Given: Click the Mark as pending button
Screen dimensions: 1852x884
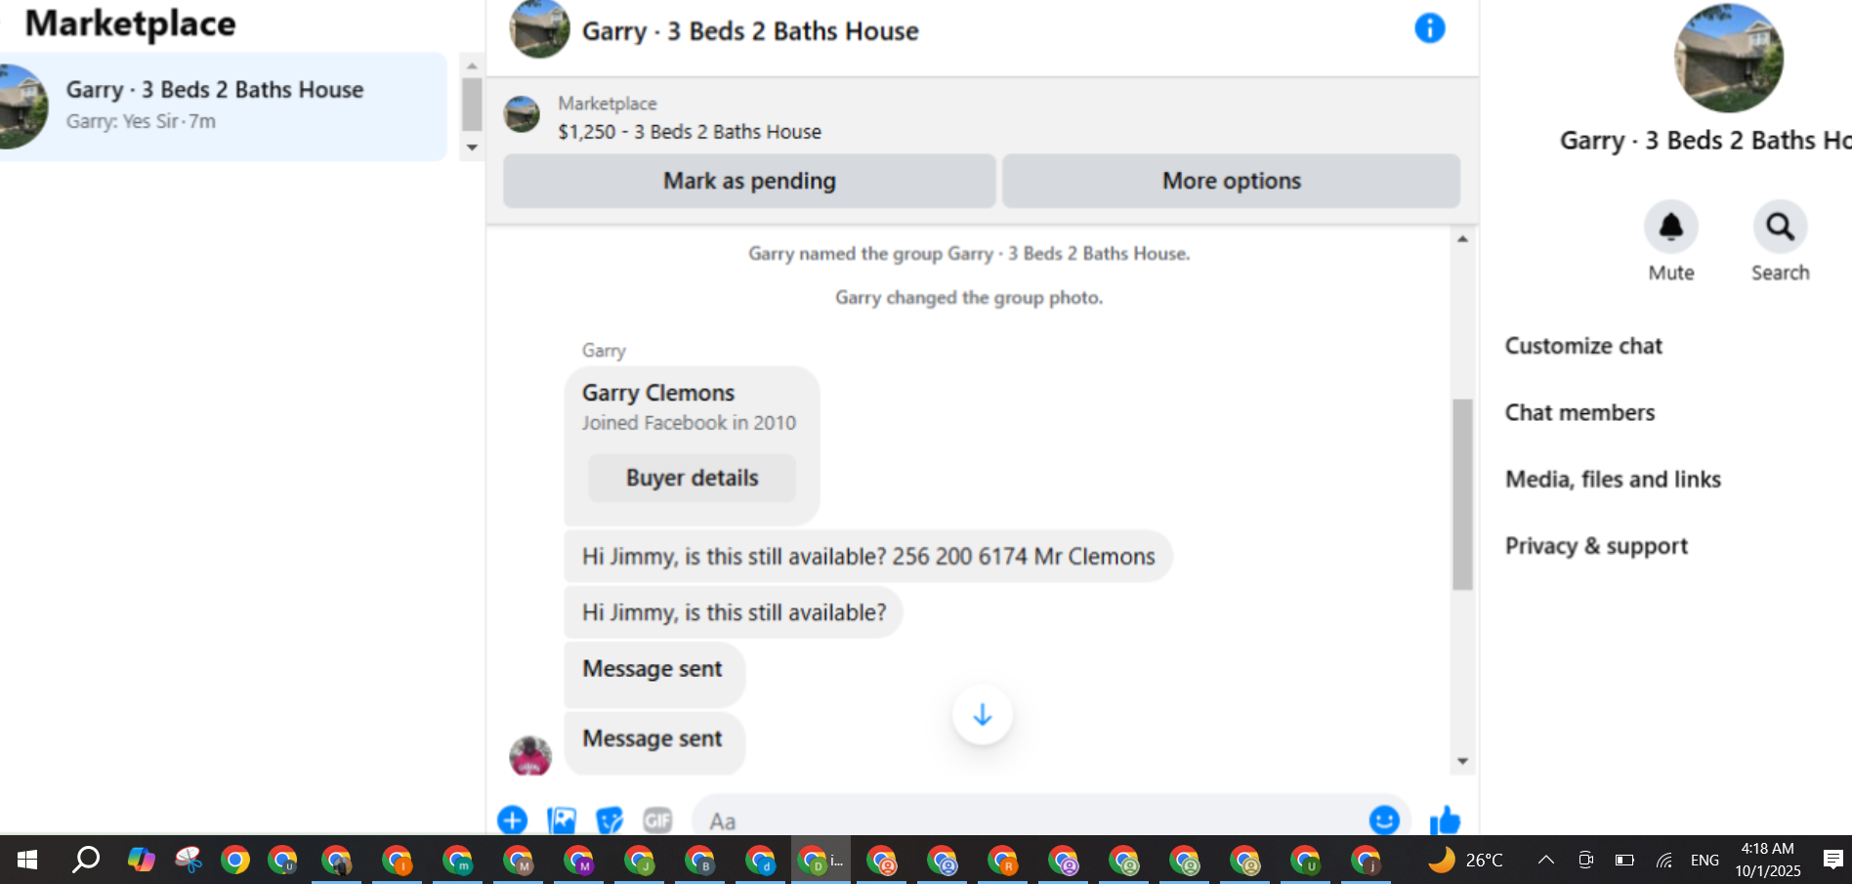Looking at the screenshot, I should (749, 181).
